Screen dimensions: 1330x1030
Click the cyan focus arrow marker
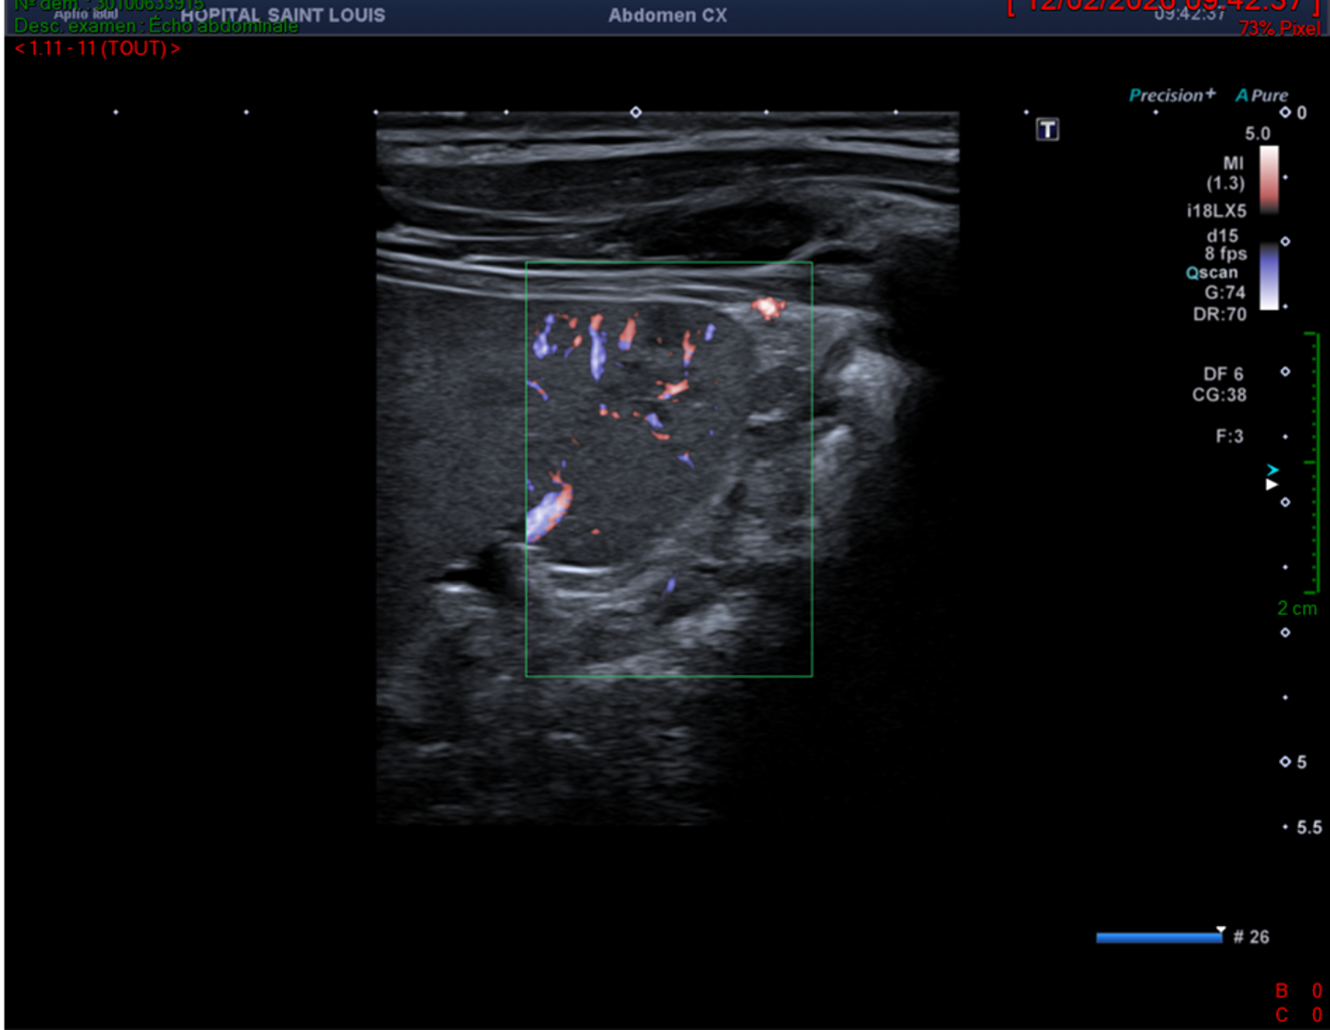tap(1273, 470)
